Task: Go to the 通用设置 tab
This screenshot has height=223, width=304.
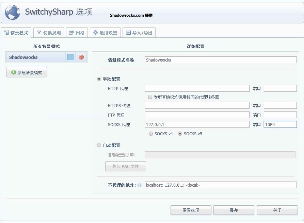Action: [x=105, y=33]
